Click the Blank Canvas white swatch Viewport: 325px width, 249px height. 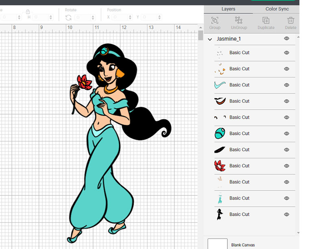[x=217, y=244]
